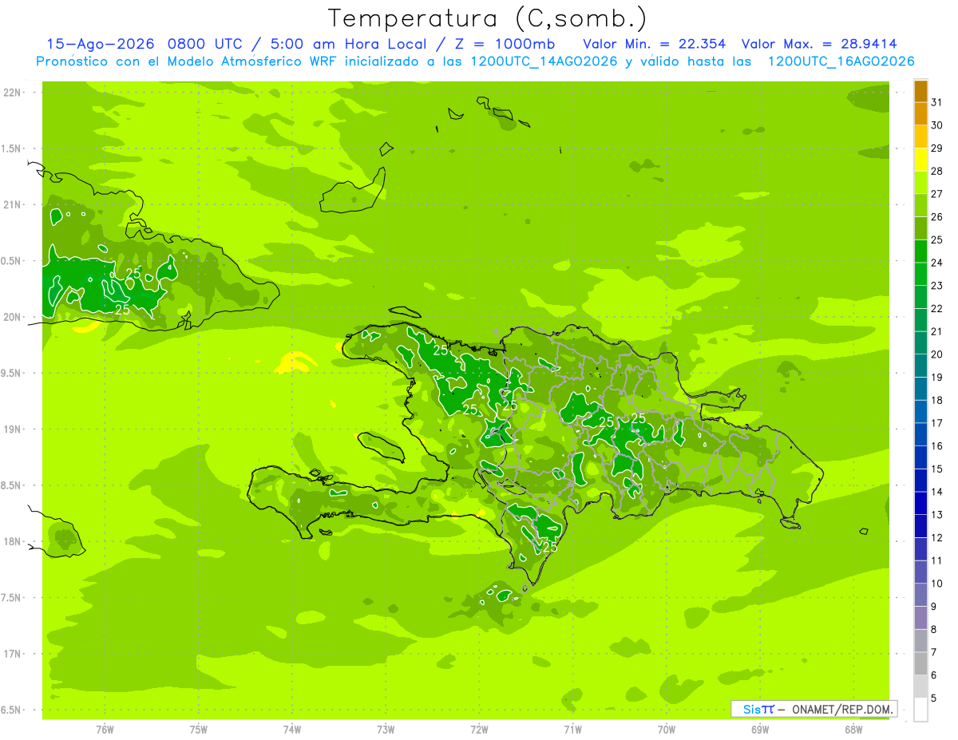Click the valid-until stamp "1200UTC_16AGO2026"

point(841,61)
